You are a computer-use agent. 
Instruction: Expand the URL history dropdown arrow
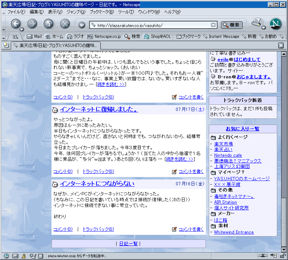(x=213, y=25)
